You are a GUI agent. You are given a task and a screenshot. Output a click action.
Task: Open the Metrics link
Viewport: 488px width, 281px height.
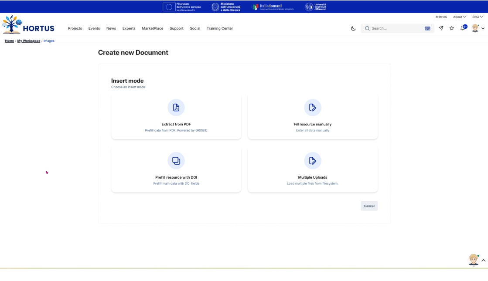click(x=441, y=17)
